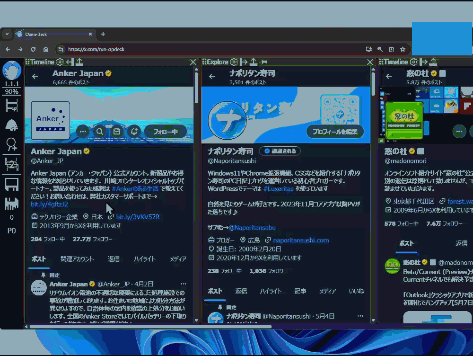This screenshot has width=473, height=356.
Task: Click the bottom sidebar icon above the 0 counter
Action: [x=11, y=204]
